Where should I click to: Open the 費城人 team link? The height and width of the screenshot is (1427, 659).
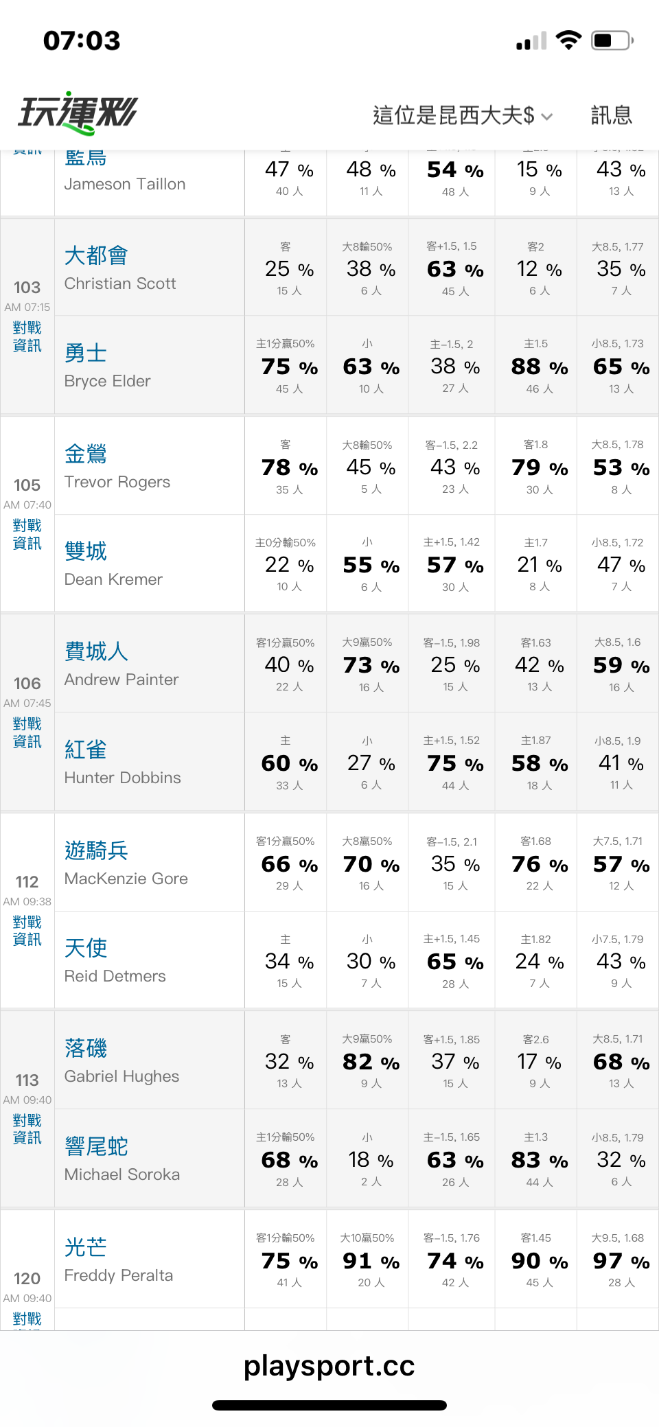(x=96, y=651)
